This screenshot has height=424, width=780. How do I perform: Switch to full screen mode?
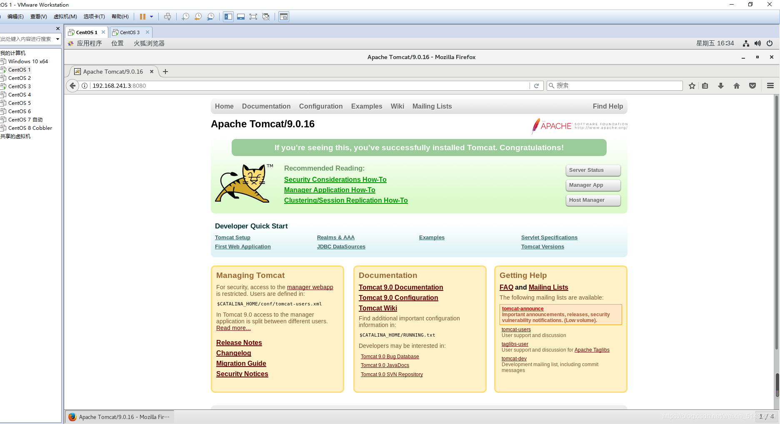pyautogui.click(x=253, y=17)
